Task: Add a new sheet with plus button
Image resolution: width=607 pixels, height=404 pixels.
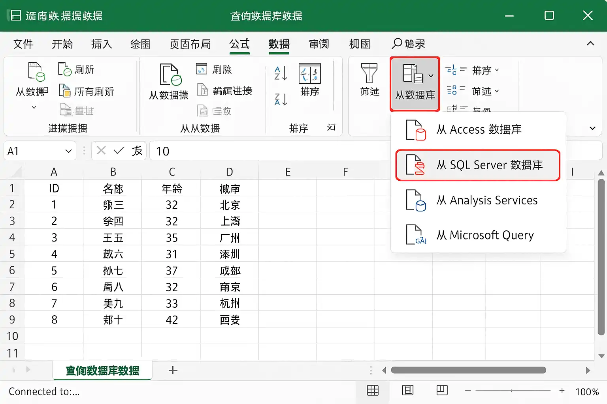Action: point(173,370)
